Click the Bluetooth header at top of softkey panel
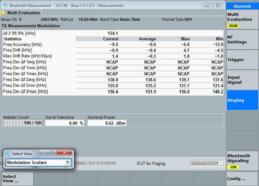Image resolution: width=259 pixels, height=186 pixels. [x=242, y=6]
